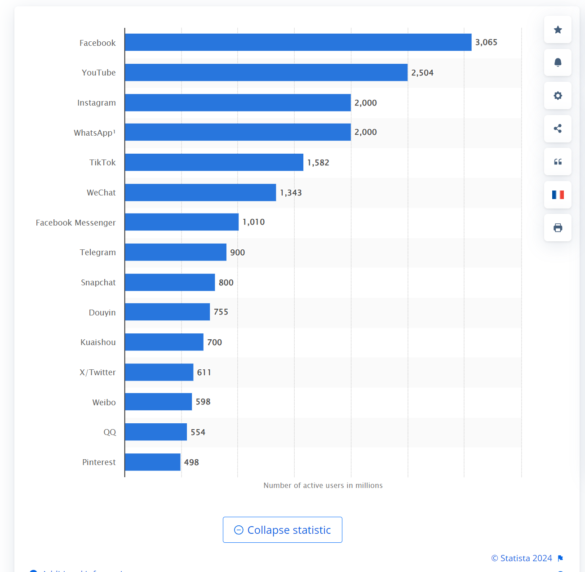Click the Telegram bar showing 900
Viewport: 585px width, 572px height.
click(176, 252)
